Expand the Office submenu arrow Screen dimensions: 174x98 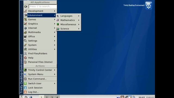point(55,36)
